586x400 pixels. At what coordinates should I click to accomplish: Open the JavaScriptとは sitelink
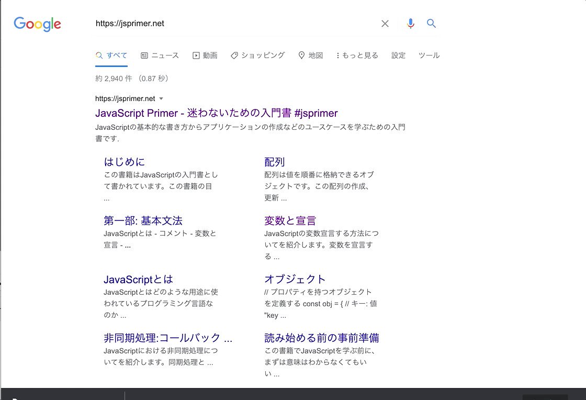(x=139, y=279)
